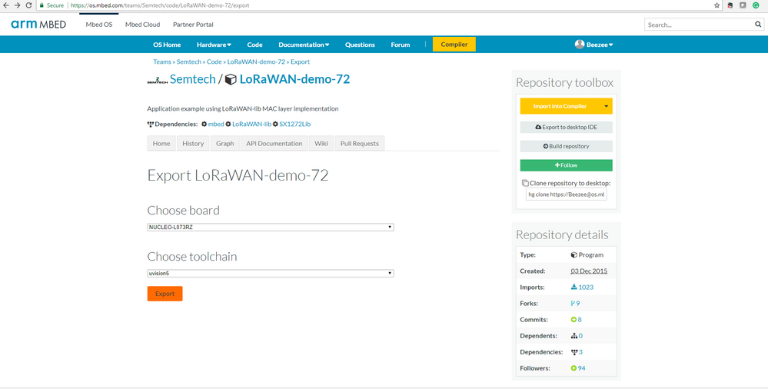Click the 1023 imports link
768x389 pixels.
click(586, 287)
